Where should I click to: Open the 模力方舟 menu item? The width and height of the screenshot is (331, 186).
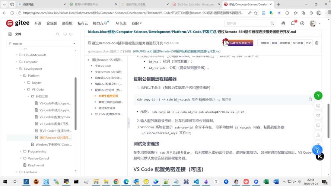click(100, 23)
